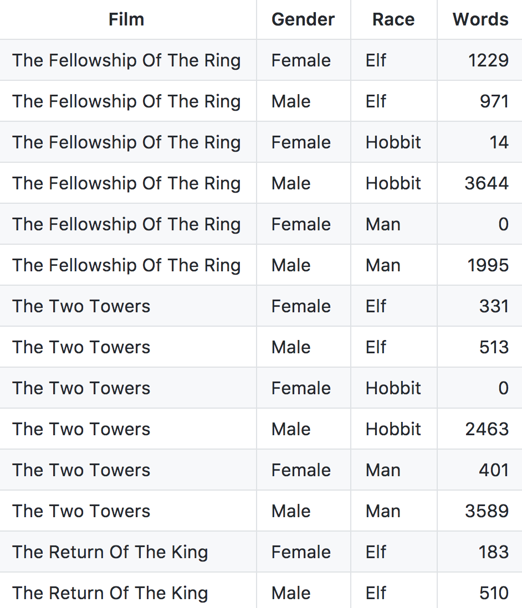This screenshot has width=522, height=608.
Task: Click Man in the Two Towers Female row
Action: 383,470
